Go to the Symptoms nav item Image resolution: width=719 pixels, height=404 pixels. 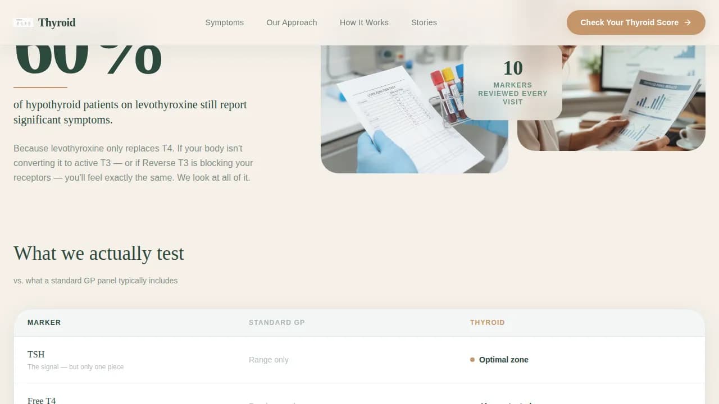coord(224,22)
